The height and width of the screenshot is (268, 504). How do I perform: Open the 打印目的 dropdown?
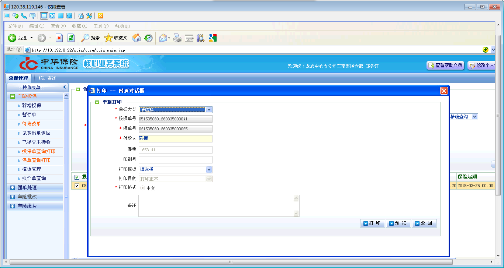(x=175, y=179)
